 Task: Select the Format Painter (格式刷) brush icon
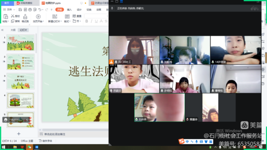coord(25,16)
